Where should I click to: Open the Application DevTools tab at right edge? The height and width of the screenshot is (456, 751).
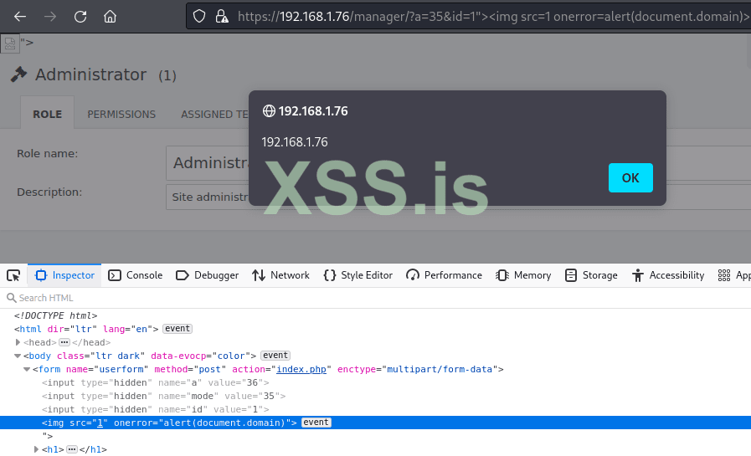pos(733,275)
